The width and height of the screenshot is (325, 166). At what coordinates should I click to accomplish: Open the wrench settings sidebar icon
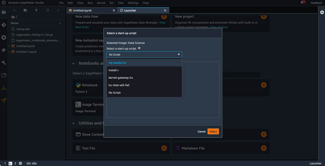(x=4, y=63)
